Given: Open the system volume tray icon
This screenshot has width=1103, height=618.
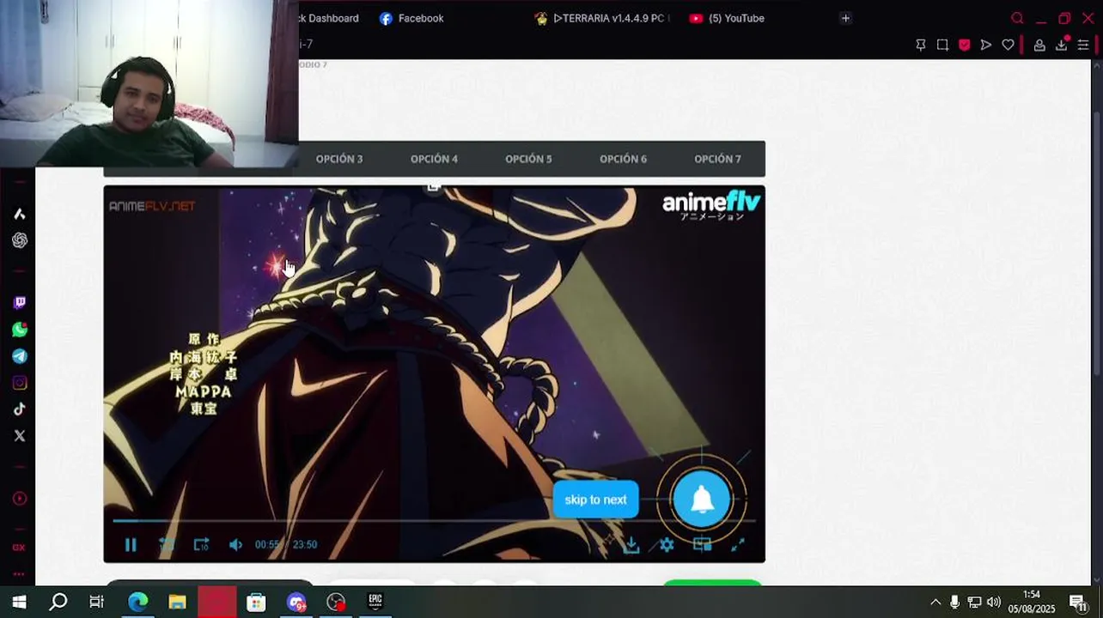Looking at the screenshot, I should point(994,602).
